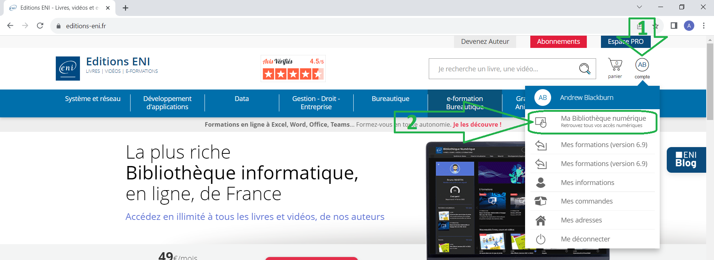Click the power icon beside Me déconnecter
Viewport: 714px width, 260px height.
point(541,239)
